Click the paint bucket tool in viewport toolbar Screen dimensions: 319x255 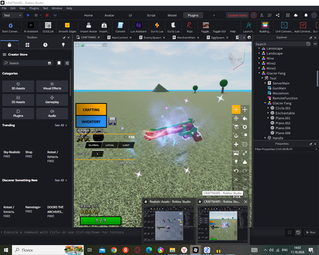245,118
